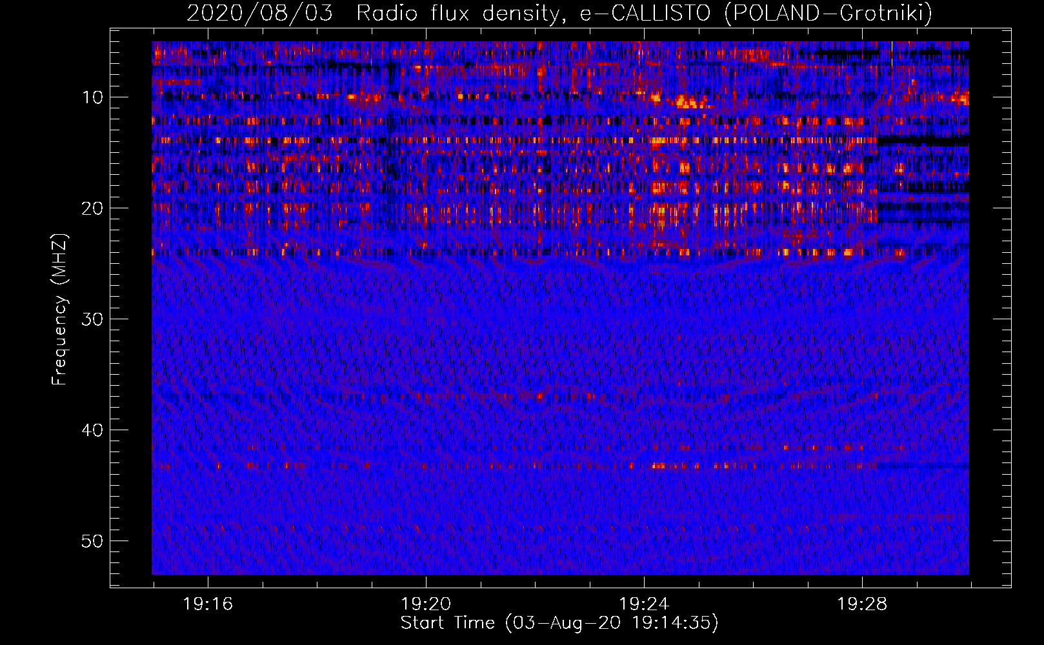Click the 19:16 time axis label
Image resolution: width=1044 pixels, height=645 pixels.
tap(208, 604)
